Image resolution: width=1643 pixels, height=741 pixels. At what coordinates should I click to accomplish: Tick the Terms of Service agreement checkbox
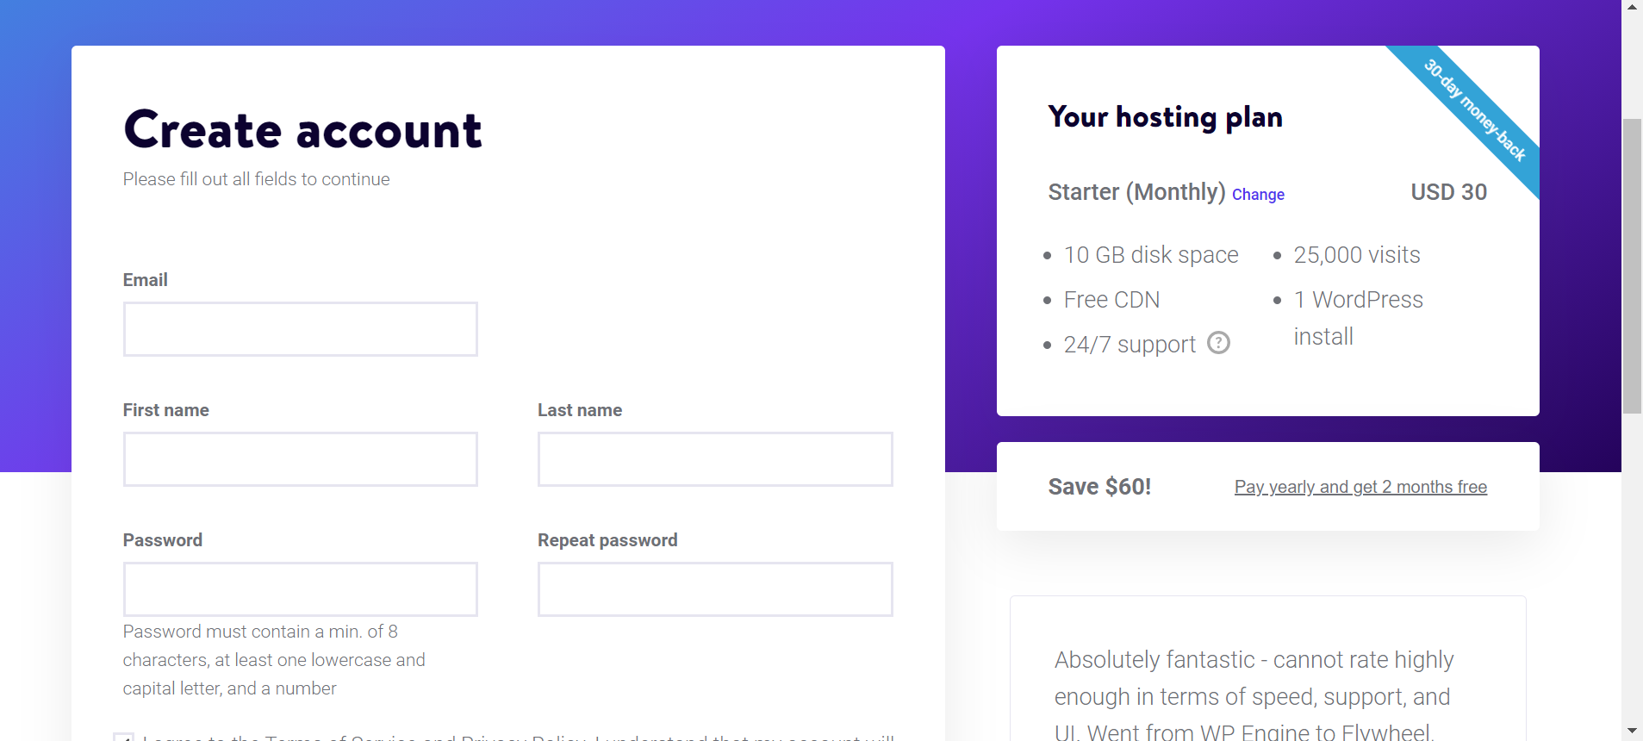[x=124, y=737]
